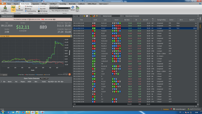Open TableNinja 2 tab
202x114 pixels.
[x=53, y=4]
